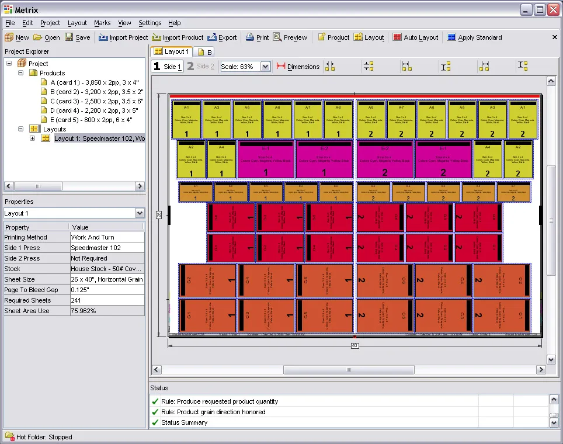
Task: Open the View menu
Action: (124, 23)
